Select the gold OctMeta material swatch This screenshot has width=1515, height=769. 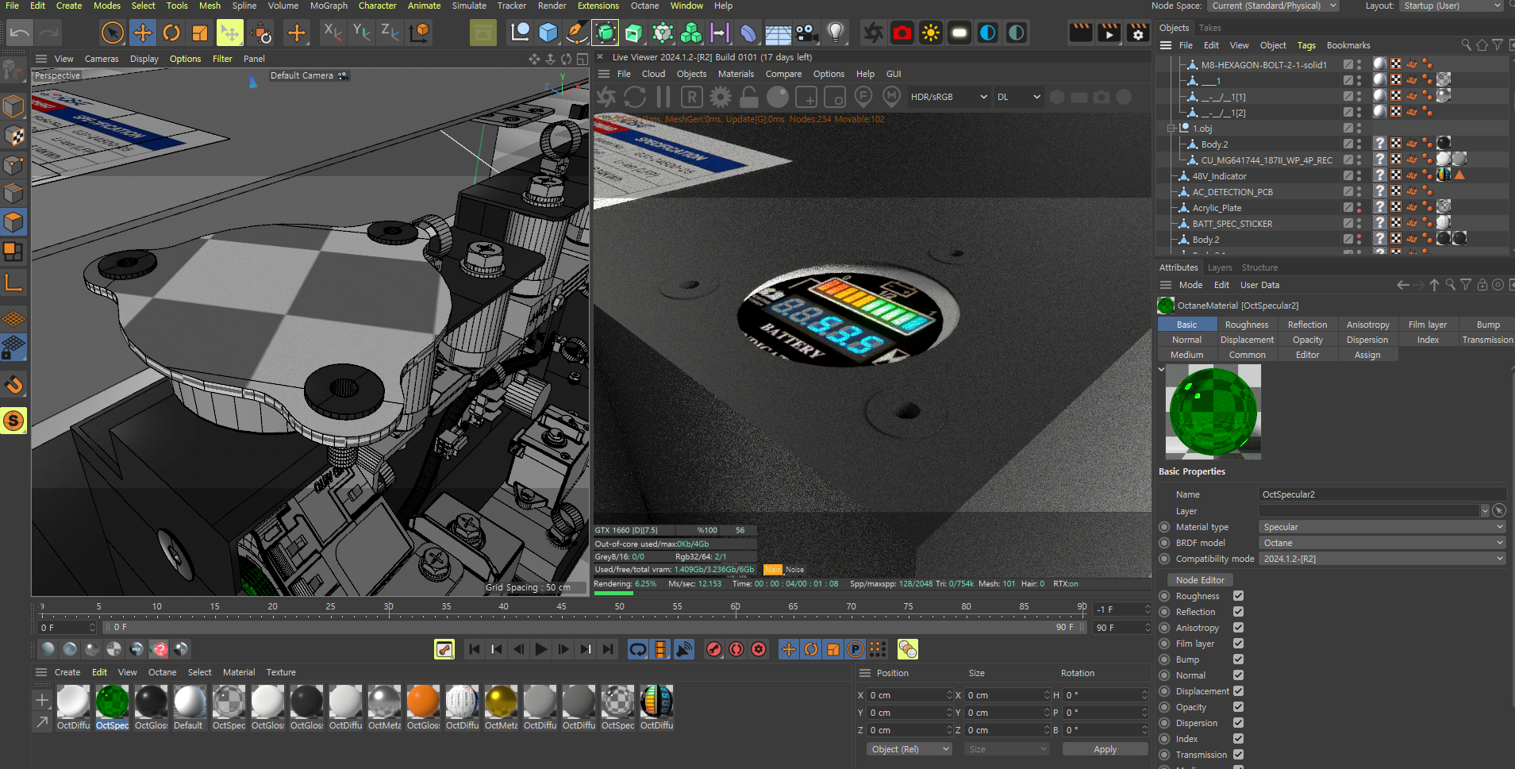click(x=501, y=702)
